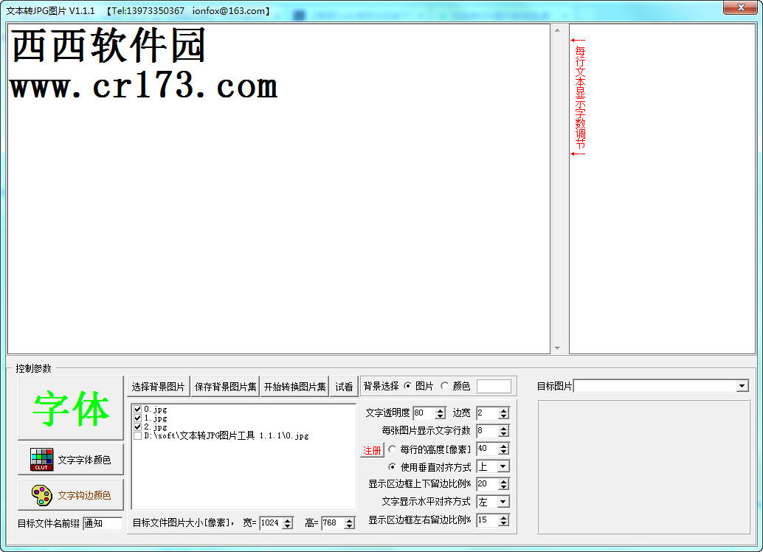Screen dimensions: 763x552
Task: Click the 目标文件名前缀 text field
Action: (102, 523)
